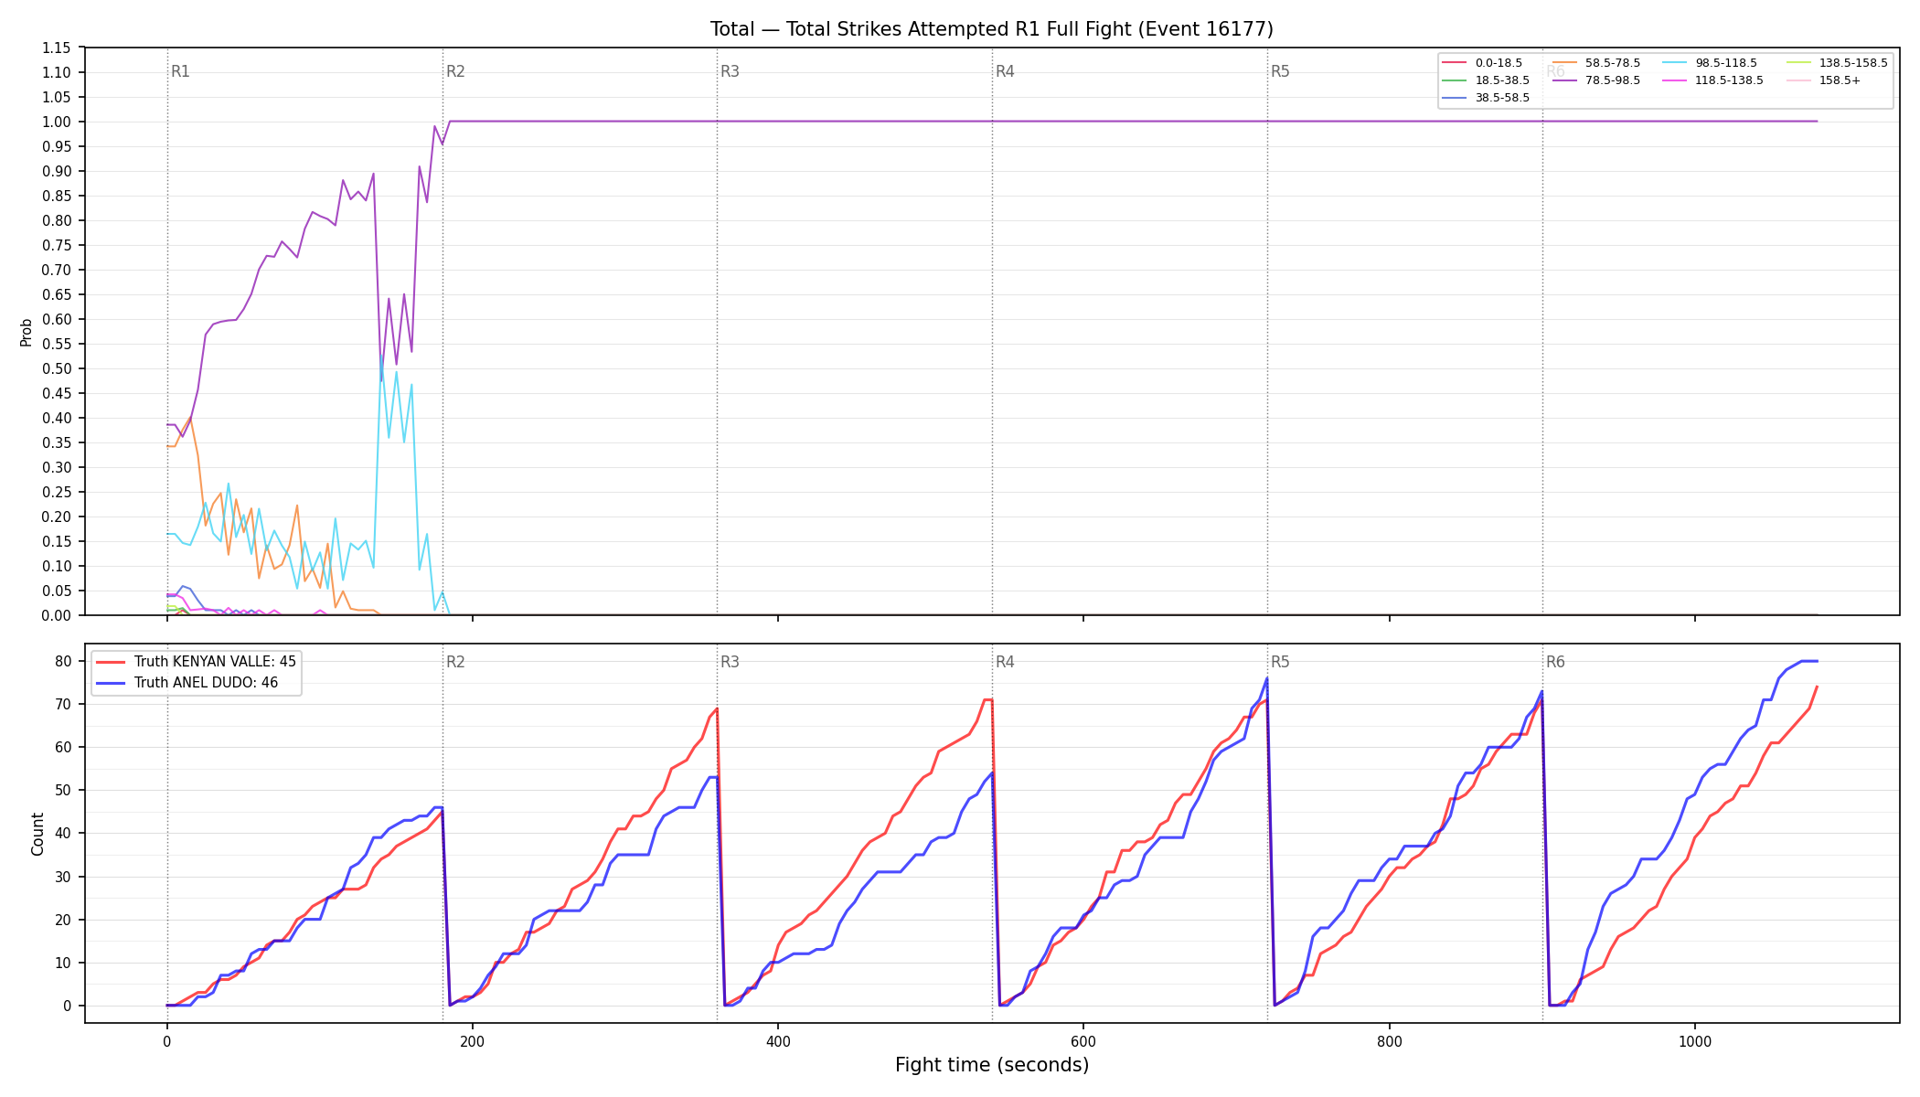Click the Prob y-axis label
The image size is (1920, 1097).
(x=27, y=332)
